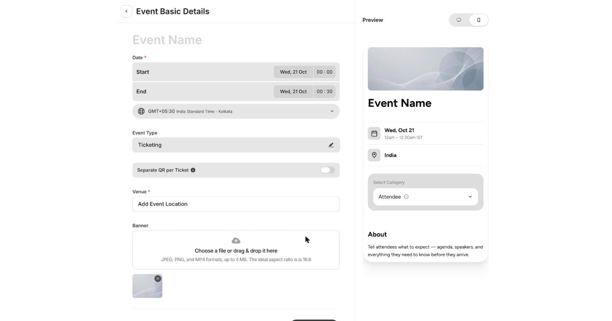Go back using the header arrow button
Screen dimensions: 612x321
126,11
